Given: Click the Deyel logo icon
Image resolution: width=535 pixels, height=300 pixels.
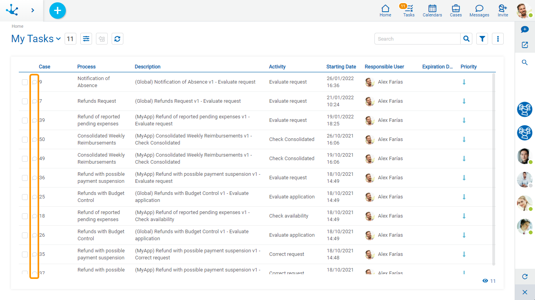Looking at the screenshot, I should tap(12, 10).
